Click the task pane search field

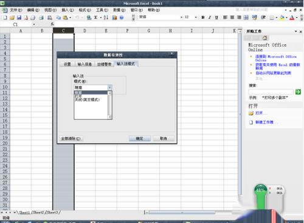coord(271,92)
